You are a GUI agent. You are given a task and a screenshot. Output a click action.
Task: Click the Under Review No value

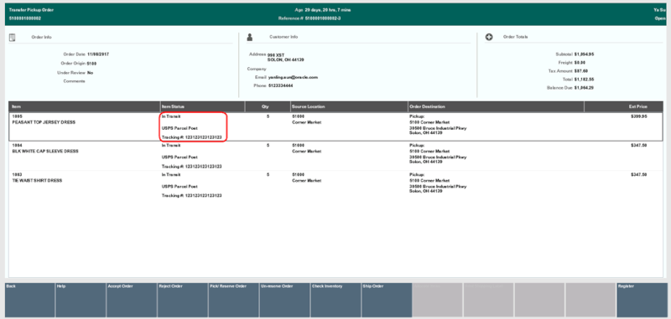click(x=90, y=73)
